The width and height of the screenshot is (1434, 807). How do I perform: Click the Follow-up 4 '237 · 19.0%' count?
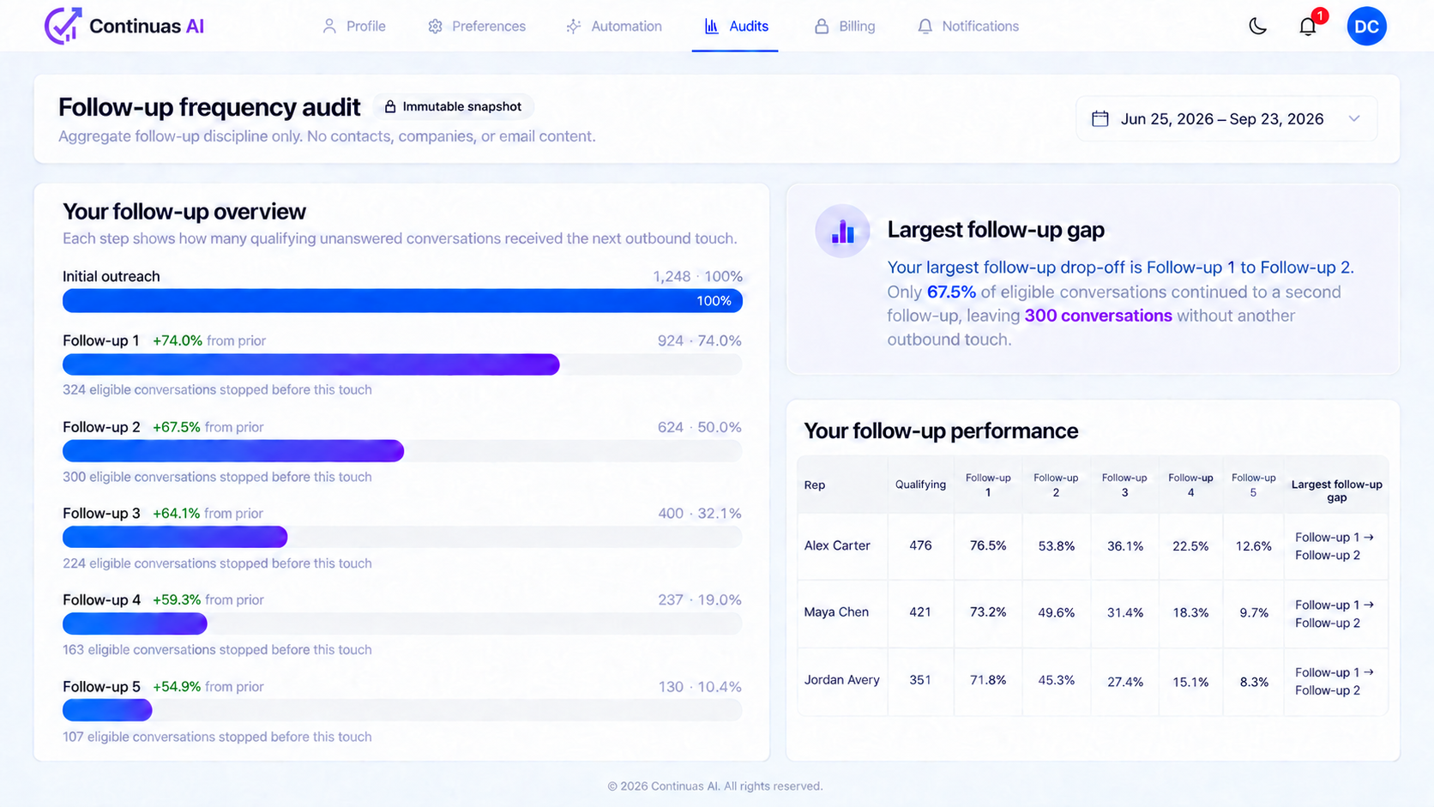[700, 599]
